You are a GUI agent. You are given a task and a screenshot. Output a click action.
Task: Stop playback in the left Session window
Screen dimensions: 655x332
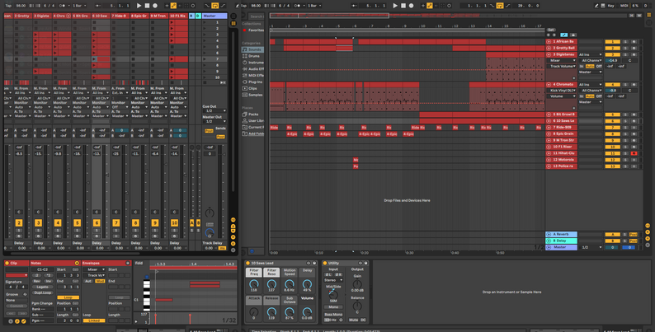[x=147, y=6]
